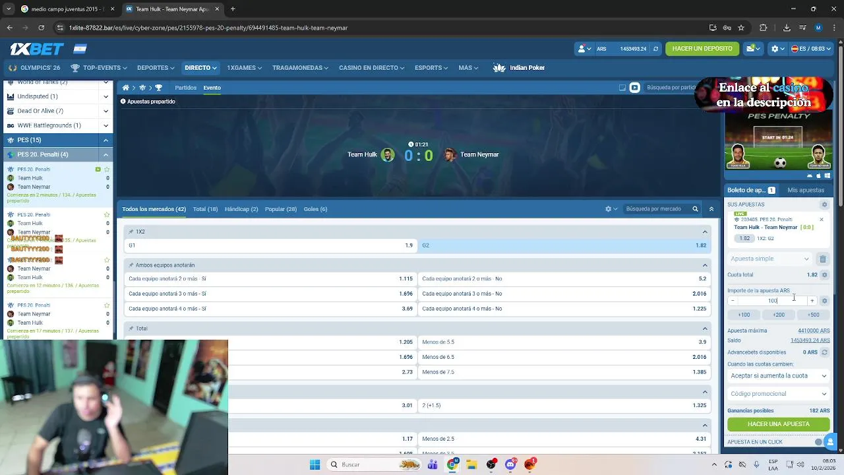The image size is (844, 475).
Task: Select the Hándicap (2) markets tab
Action: click(241, 209)
